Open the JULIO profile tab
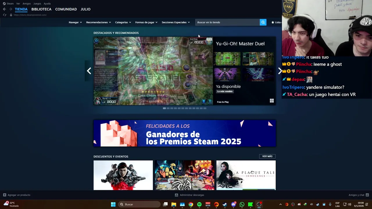The width and height of the screenshot is (372, 209). pos(85,9)
